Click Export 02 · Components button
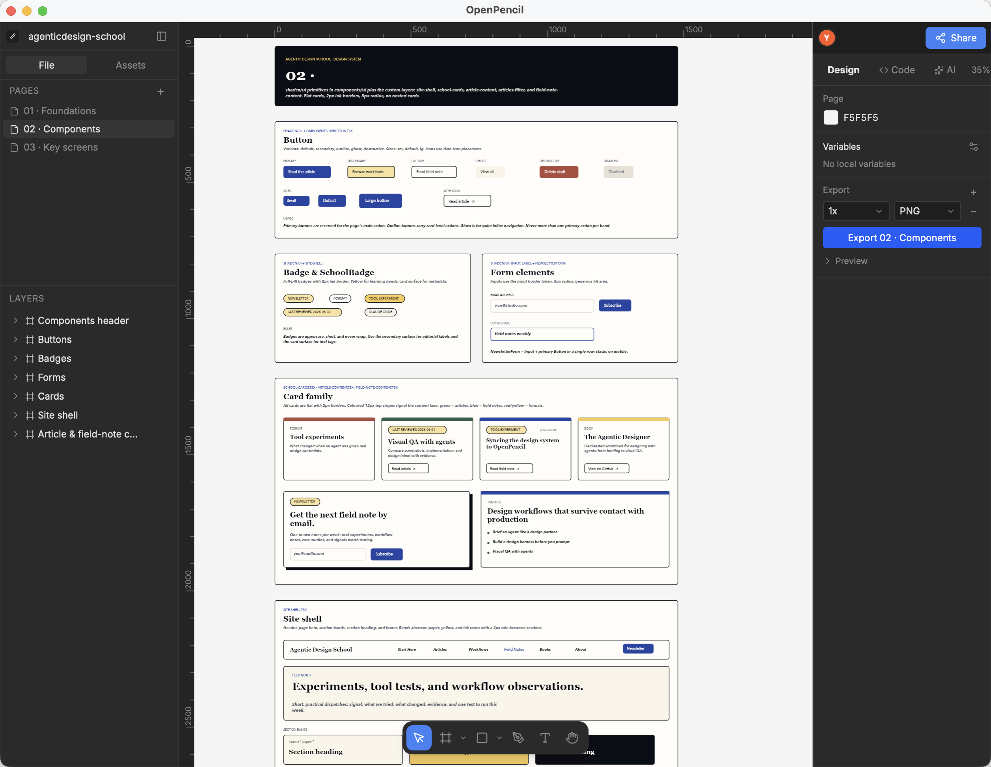Viewport: 991px width, 767px height. point(902,238)
